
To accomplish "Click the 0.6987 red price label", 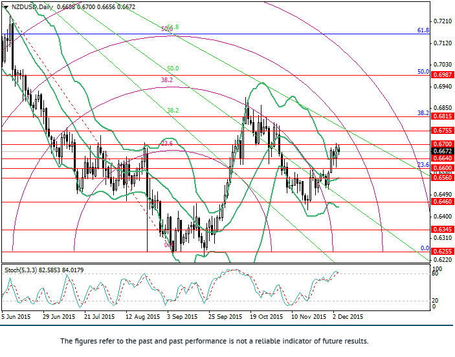I will 443,75.
